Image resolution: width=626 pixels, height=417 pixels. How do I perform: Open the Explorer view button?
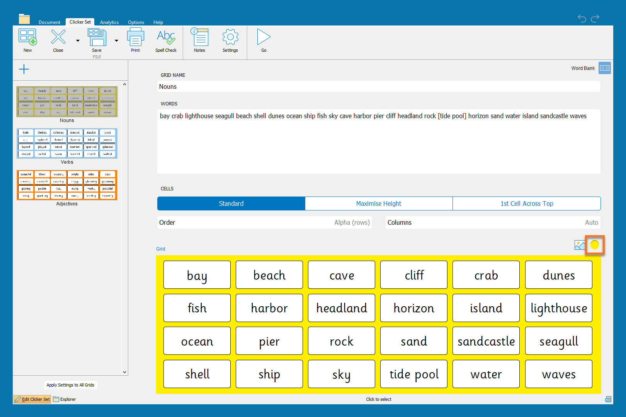coord(65,399)
